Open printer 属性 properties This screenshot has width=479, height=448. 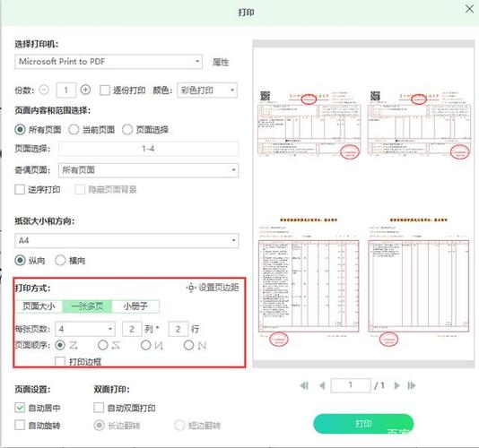point(221,62)
